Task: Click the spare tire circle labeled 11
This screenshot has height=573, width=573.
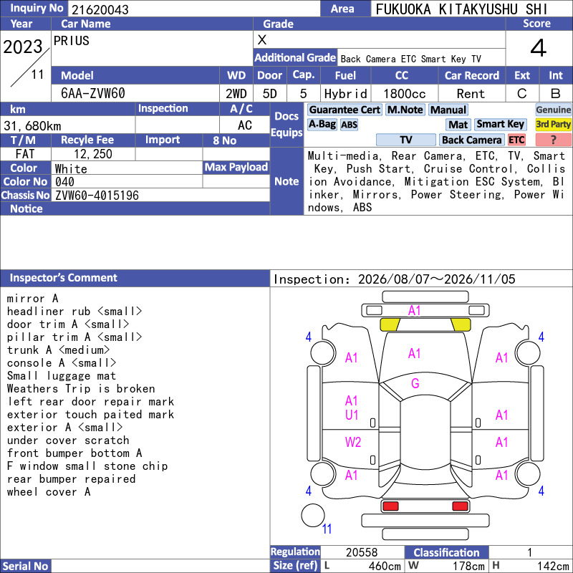Action: pos(313,515)
